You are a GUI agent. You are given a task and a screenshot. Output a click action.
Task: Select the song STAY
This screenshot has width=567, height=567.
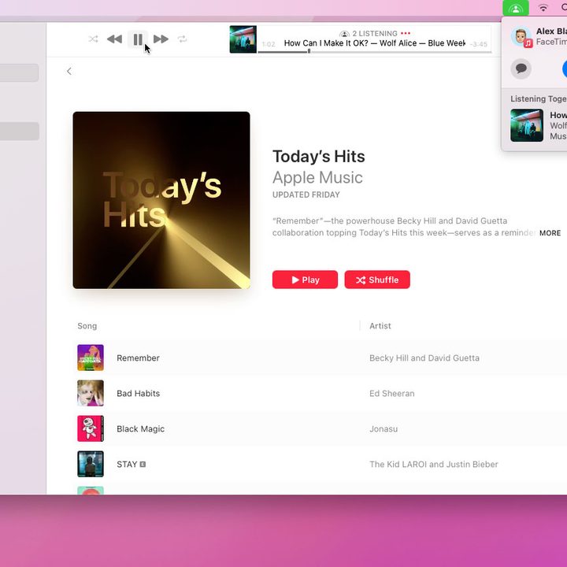127,465
